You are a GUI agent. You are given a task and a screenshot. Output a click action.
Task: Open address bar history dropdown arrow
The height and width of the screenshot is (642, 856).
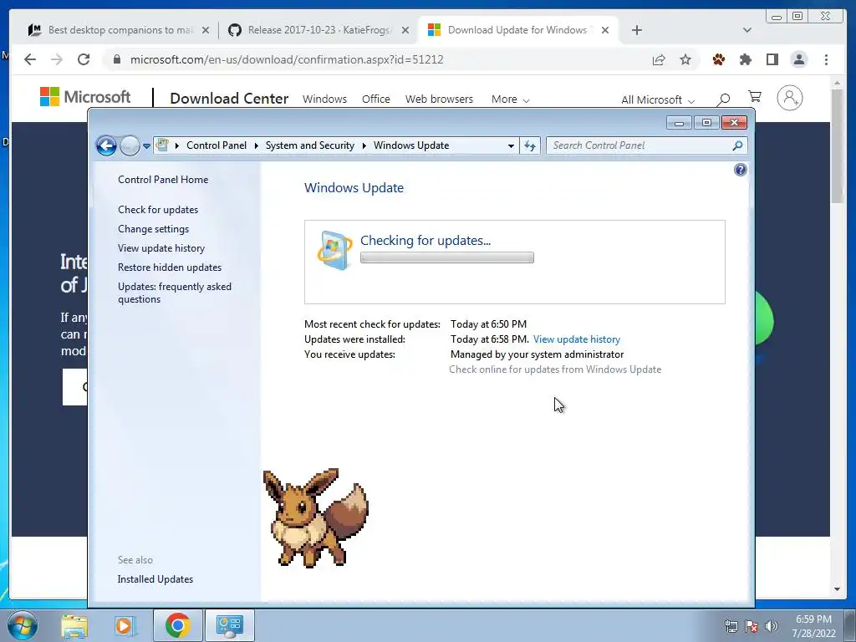[511, 145]
